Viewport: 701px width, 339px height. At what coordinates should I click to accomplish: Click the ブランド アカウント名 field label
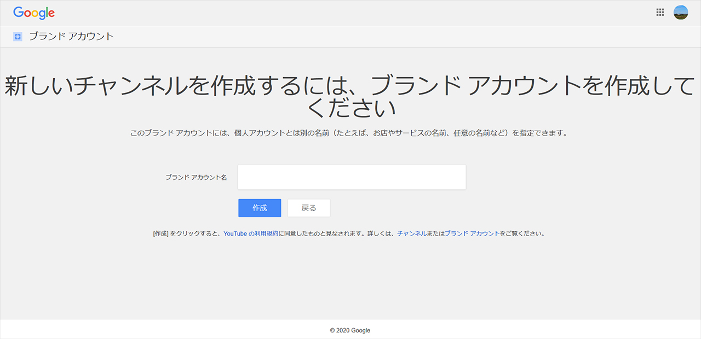(x=196, y=178)
